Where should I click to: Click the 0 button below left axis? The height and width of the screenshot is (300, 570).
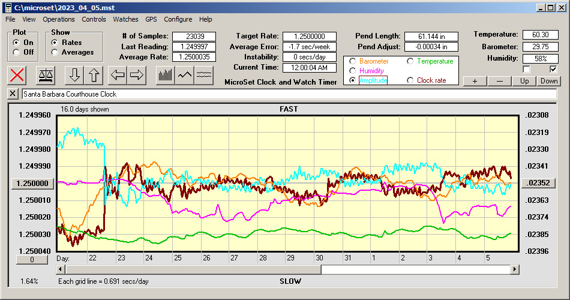click(32, 260)
